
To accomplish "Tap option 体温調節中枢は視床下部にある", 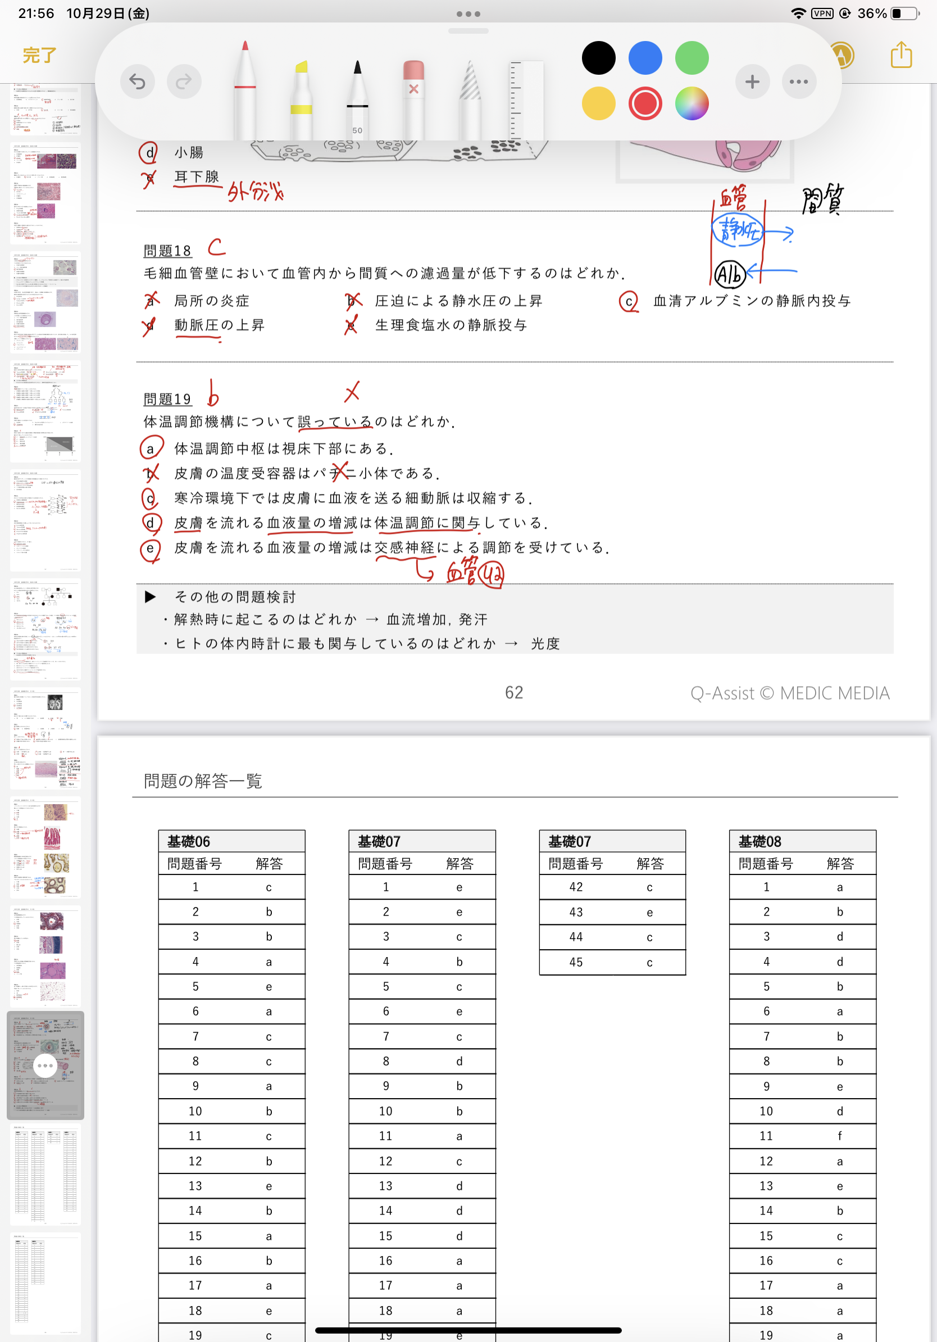I will pyautogui.click(x=284, y=448).
